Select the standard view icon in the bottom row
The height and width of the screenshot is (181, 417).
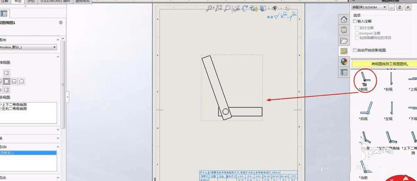point(7,90)
